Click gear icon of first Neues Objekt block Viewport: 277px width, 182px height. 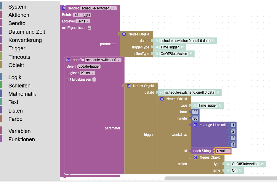[124, 34]
